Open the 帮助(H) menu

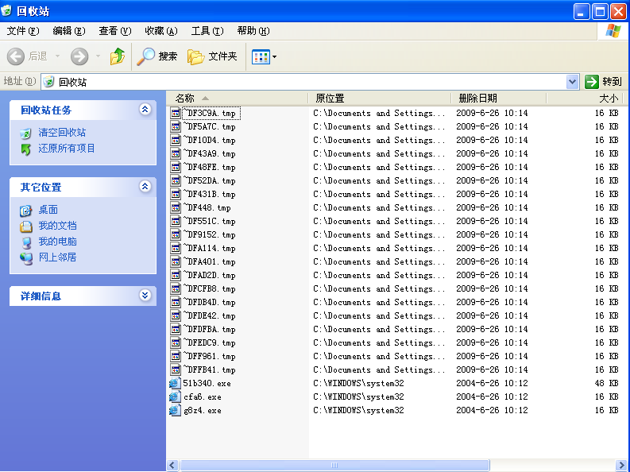click(253, 31)
